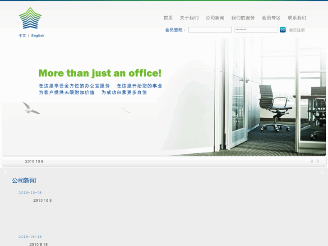Image resolution: width=328 pixels, height=246 pixels.
Task: Click the blue GO login button
Action: [x=282, y=30]
